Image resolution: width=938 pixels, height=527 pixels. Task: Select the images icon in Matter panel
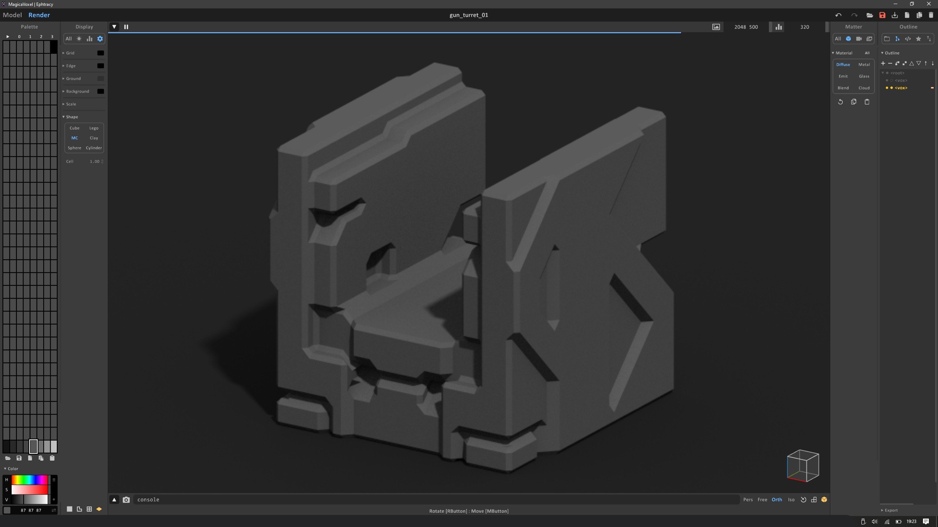(x=869, y=39)
